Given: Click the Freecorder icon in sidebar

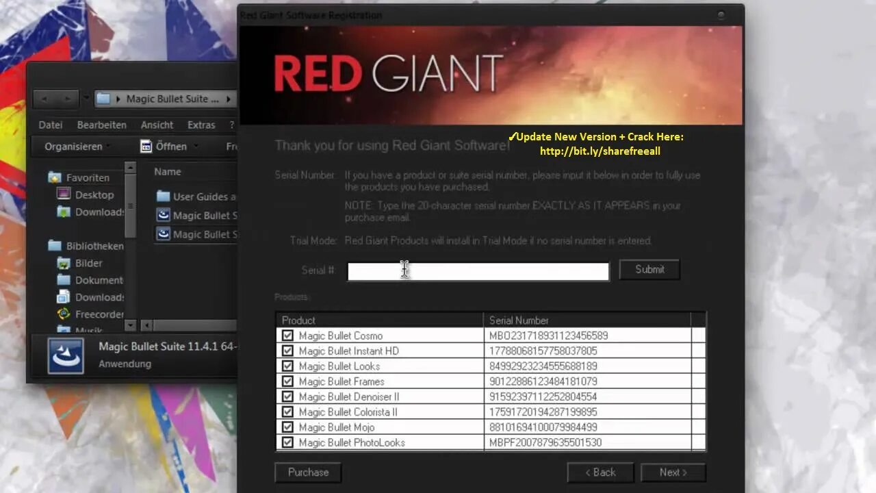Looking at the screenshot, I should [x=64, y=314].
